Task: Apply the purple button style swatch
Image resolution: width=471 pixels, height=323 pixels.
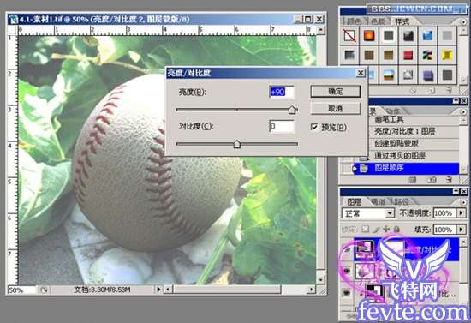Action: click(427, 75)
